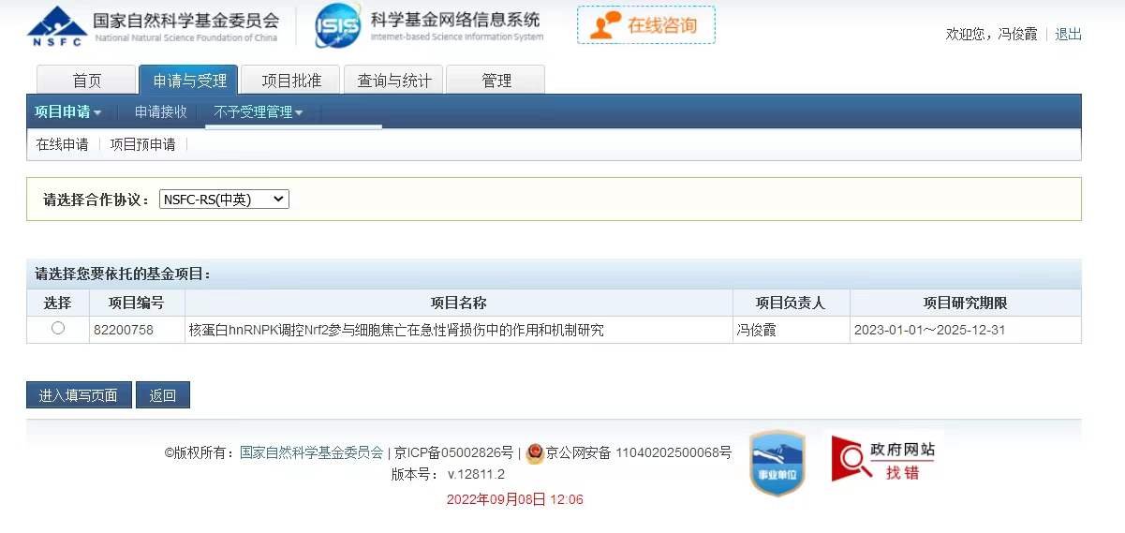Open the 项目预申请 link

[142, 144]
